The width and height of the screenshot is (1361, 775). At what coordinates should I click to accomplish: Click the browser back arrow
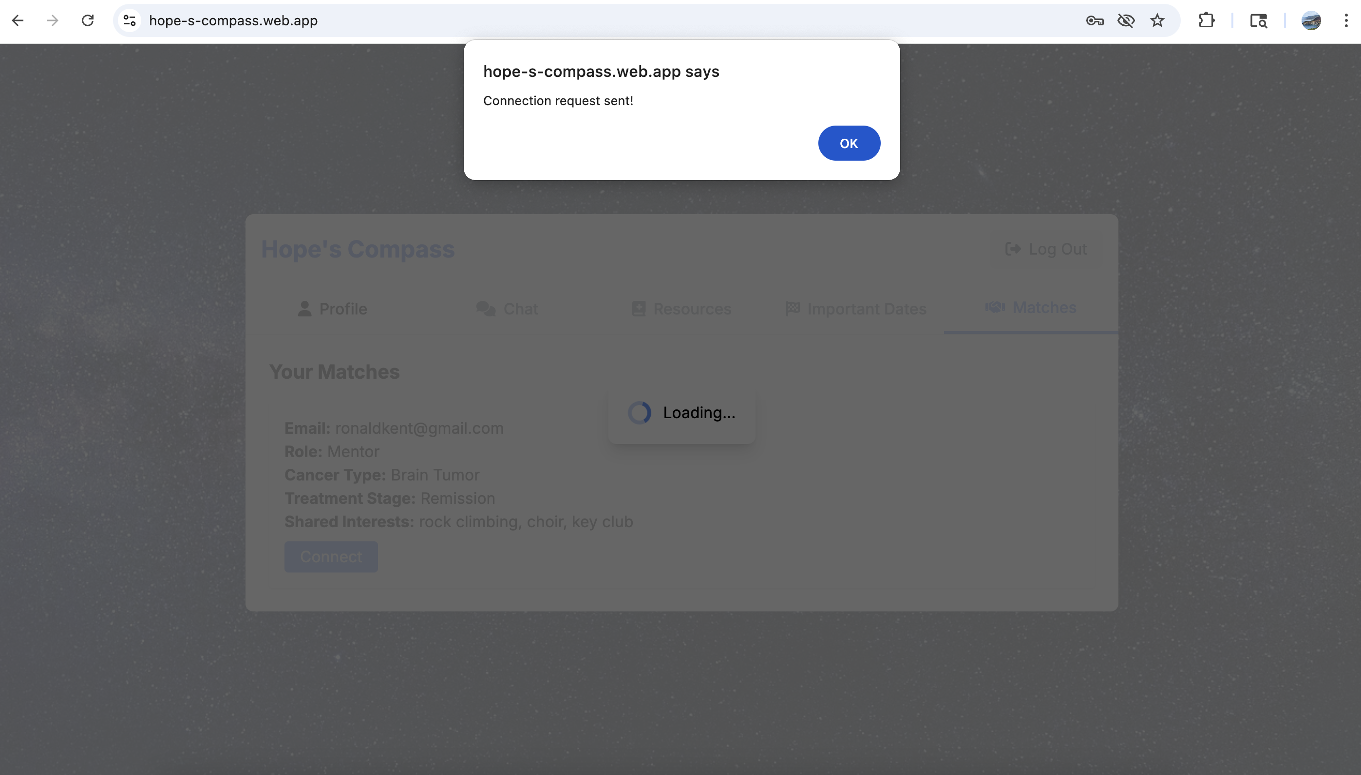[x=18, y=21]
